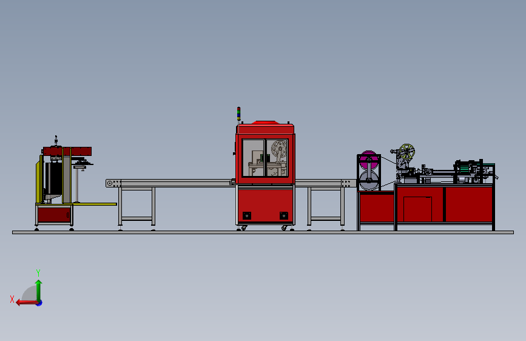Screen dimensions: 526x341
Task: Select the support stand under the left conveyor
Action: pos(137,209)
